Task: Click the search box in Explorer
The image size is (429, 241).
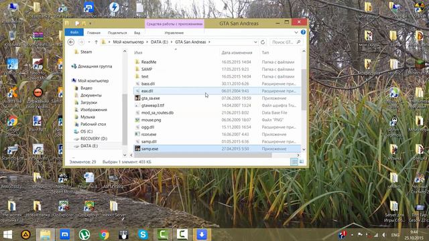Action: (286, 42)
